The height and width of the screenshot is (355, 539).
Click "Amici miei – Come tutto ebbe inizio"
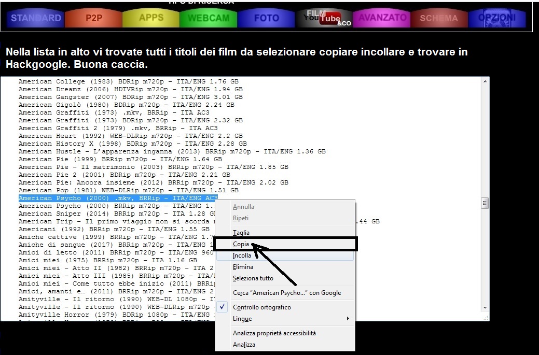pos(117,284)
